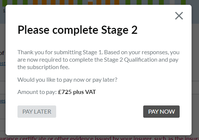Click the '£725 plus VAT' amount text
Image resolution: width=199 pixels, height=140 pixels.
pos(77,92)
